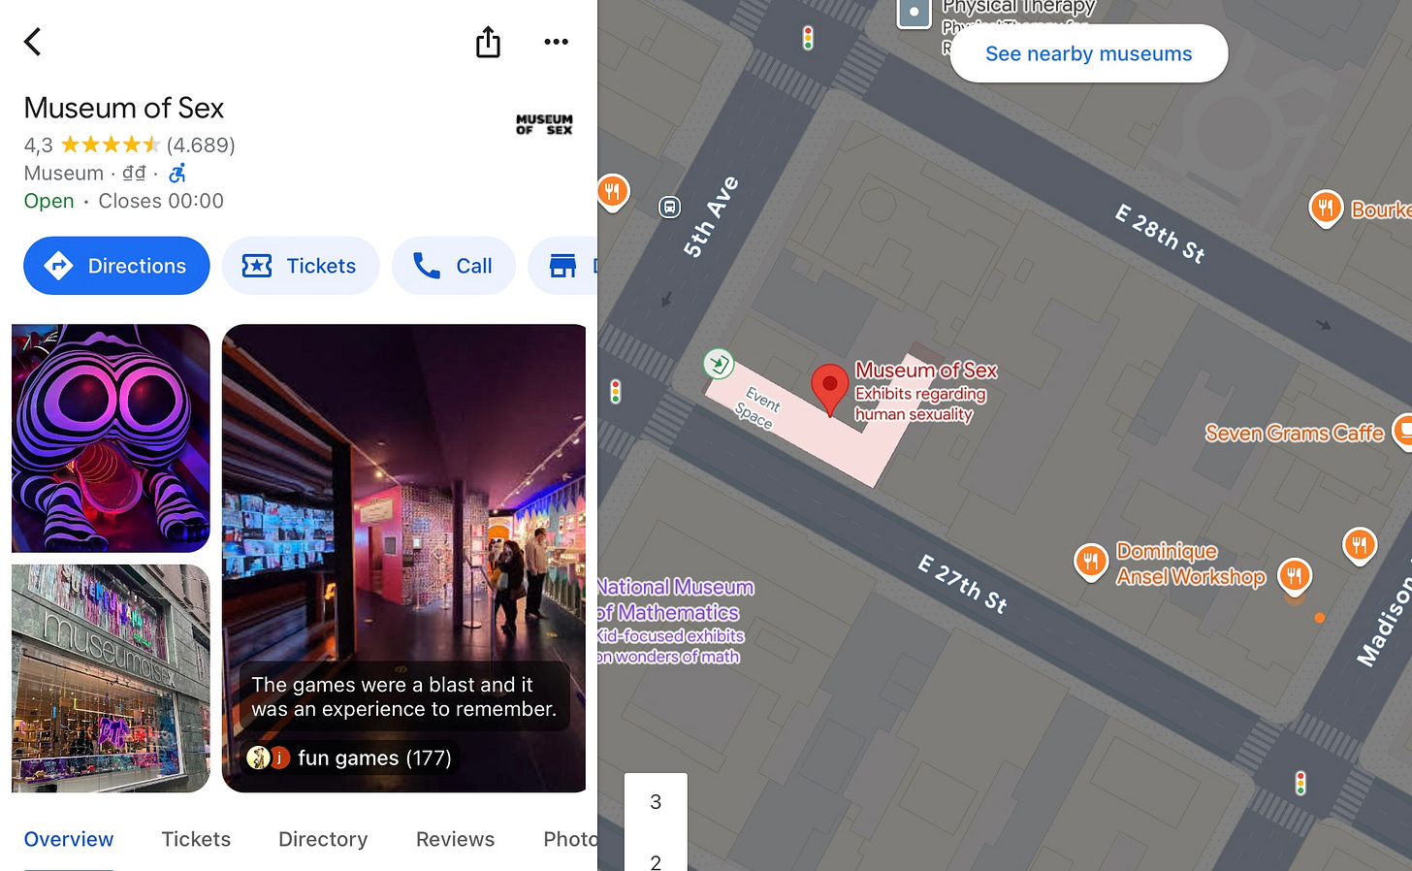This screenshot has width=1412, height=871.
Task: Tap the Closes 00:00 hours text
Action: [161, 201]
